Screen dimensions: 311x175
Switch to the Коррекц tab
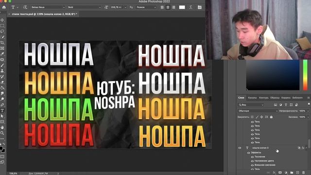286,98
